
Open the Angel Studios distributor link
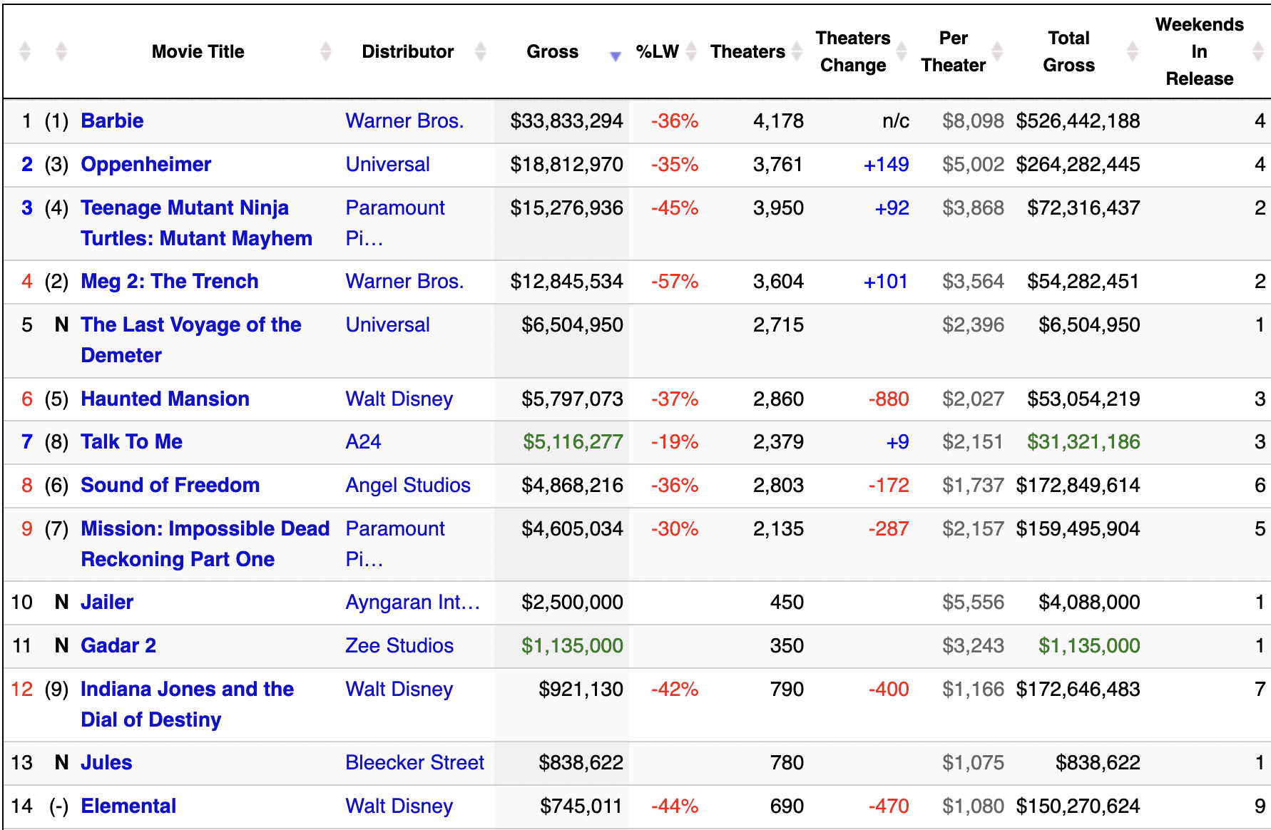[x=407, y=485]
